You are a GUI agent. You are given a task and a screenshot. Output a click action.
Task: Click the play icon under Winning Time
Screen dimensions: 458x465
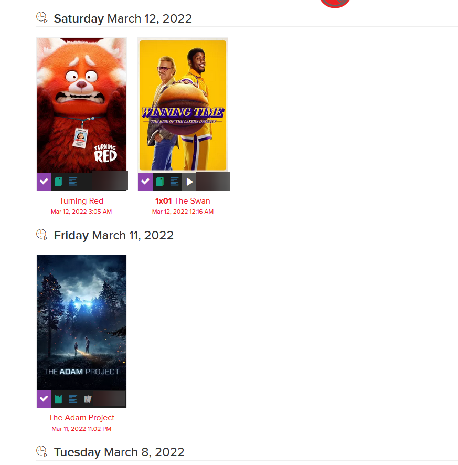[189, 182]
